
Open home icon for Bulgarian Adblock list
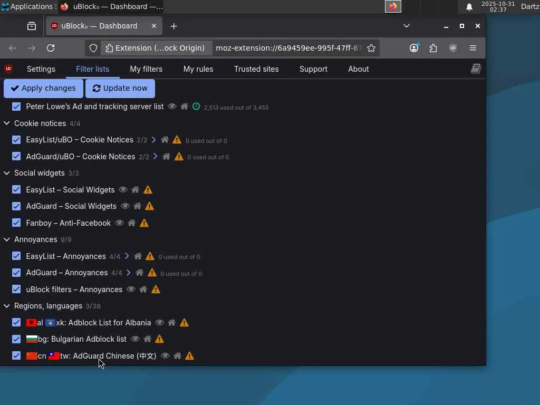[x=148, y=339]
